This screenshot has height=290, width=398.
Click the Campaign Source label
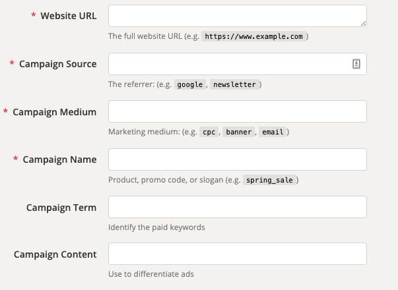pos(58,64)
